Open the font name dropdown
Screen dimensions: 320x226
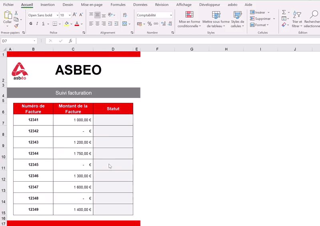click(58, 15)
